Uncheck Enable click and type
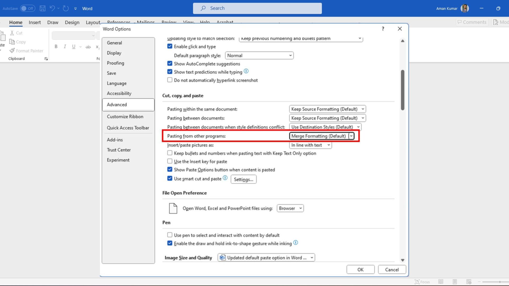Image resolution: width=509 pixels, height=286 pixels. pos(169,46)
